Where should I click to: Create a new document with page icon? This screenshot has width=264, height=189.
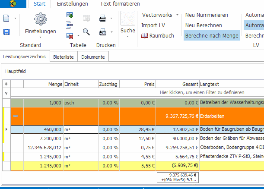(x=6, y=18)
